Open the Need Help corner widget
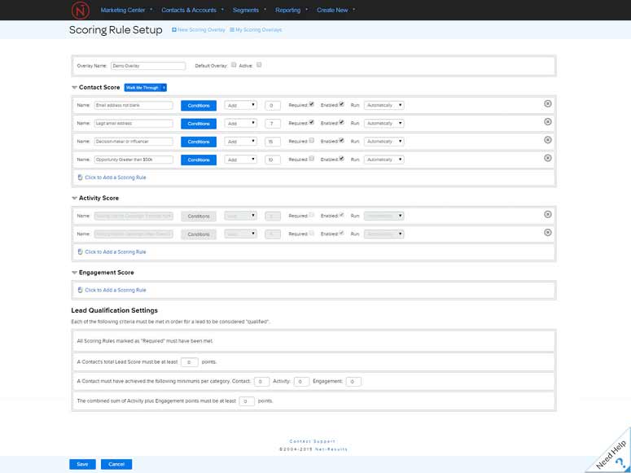 (x=611, y=453)
